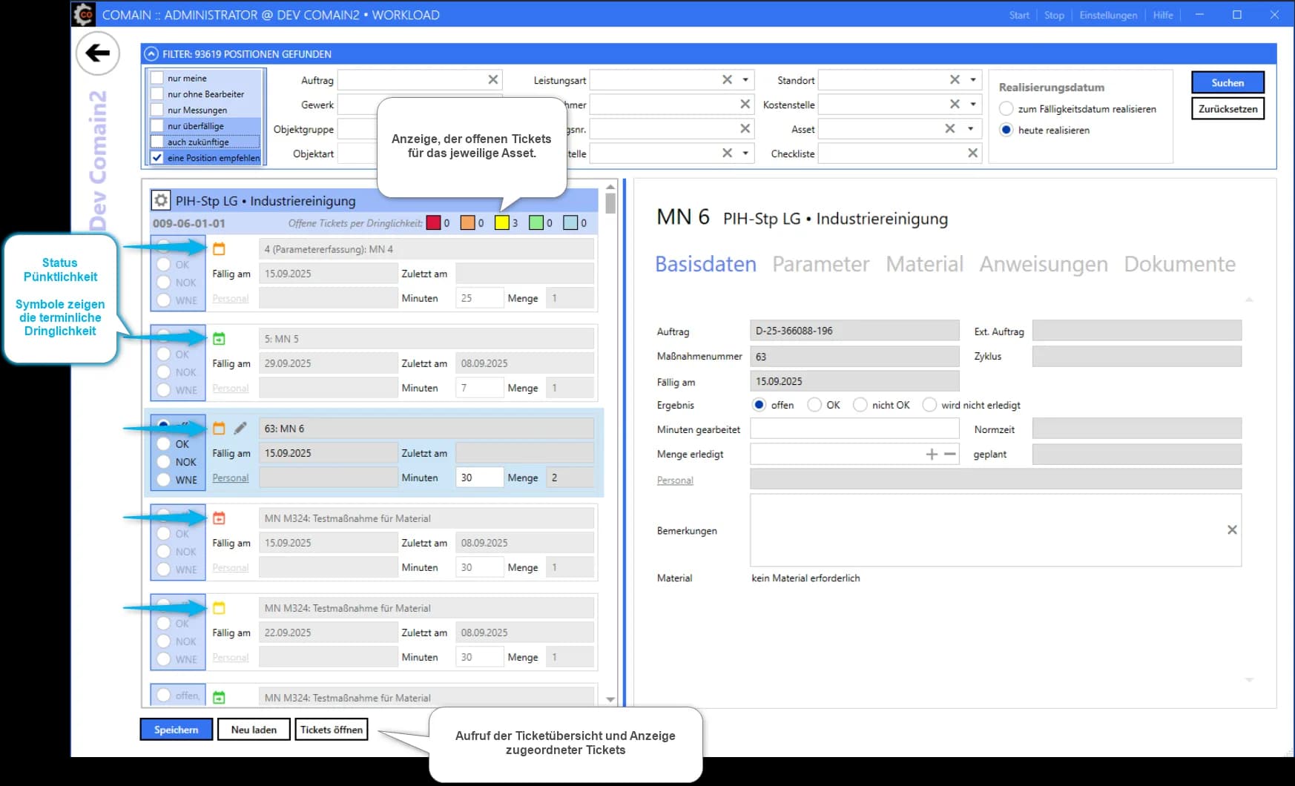Click the COMAIN logo icon in the title bar
This screenshot has width=1295, height=786.
[x=84, y=14]
